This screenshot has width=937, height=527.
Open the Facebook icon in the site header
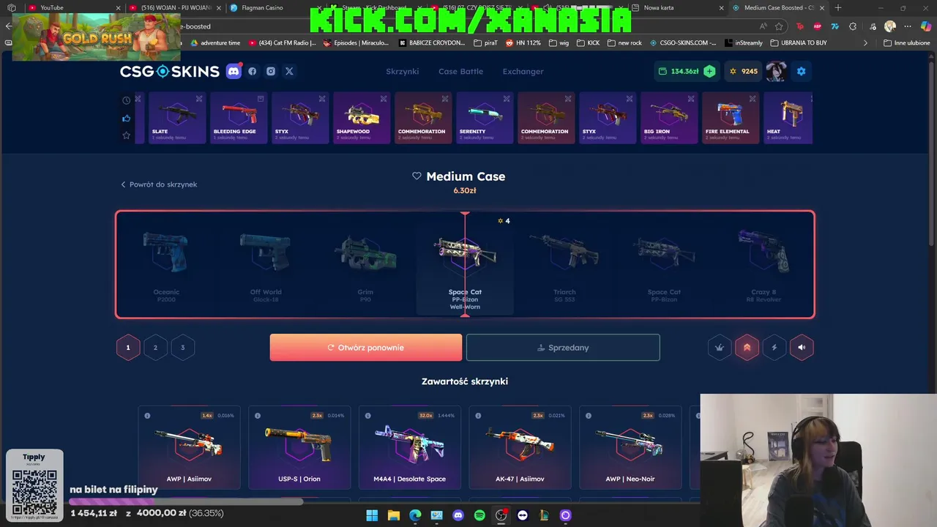coord(253,71)
